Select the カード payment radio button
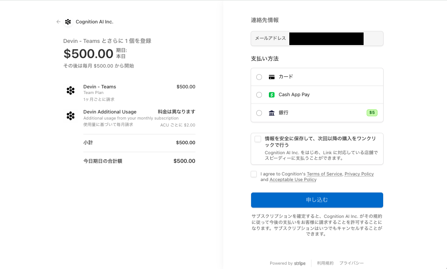This screenshot has width=447, height=269. (x=259, y=77)
